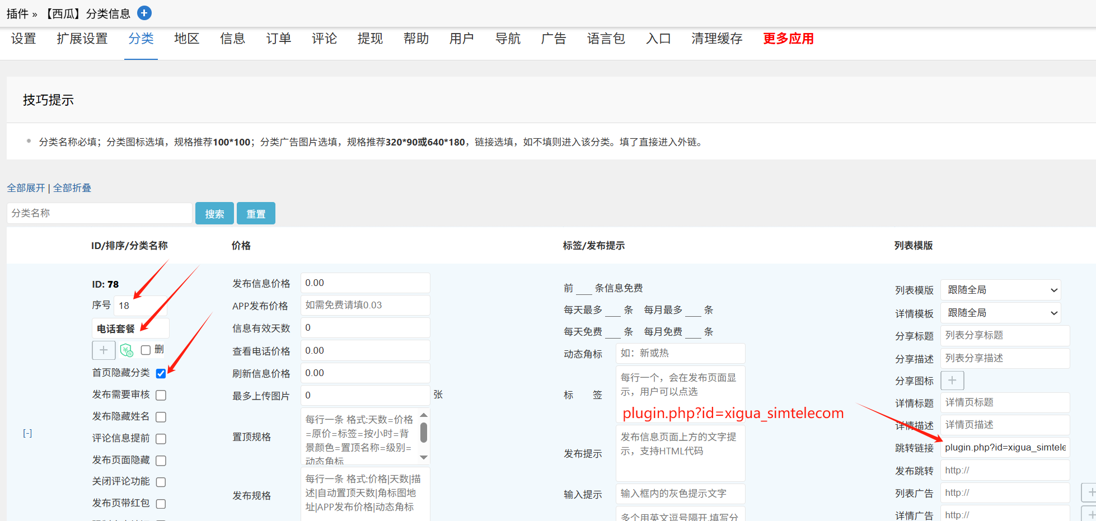Click the green yen shield category icon
Image resolution: width=1096 pixels, height=521 pixels.
tap(127, 350)
